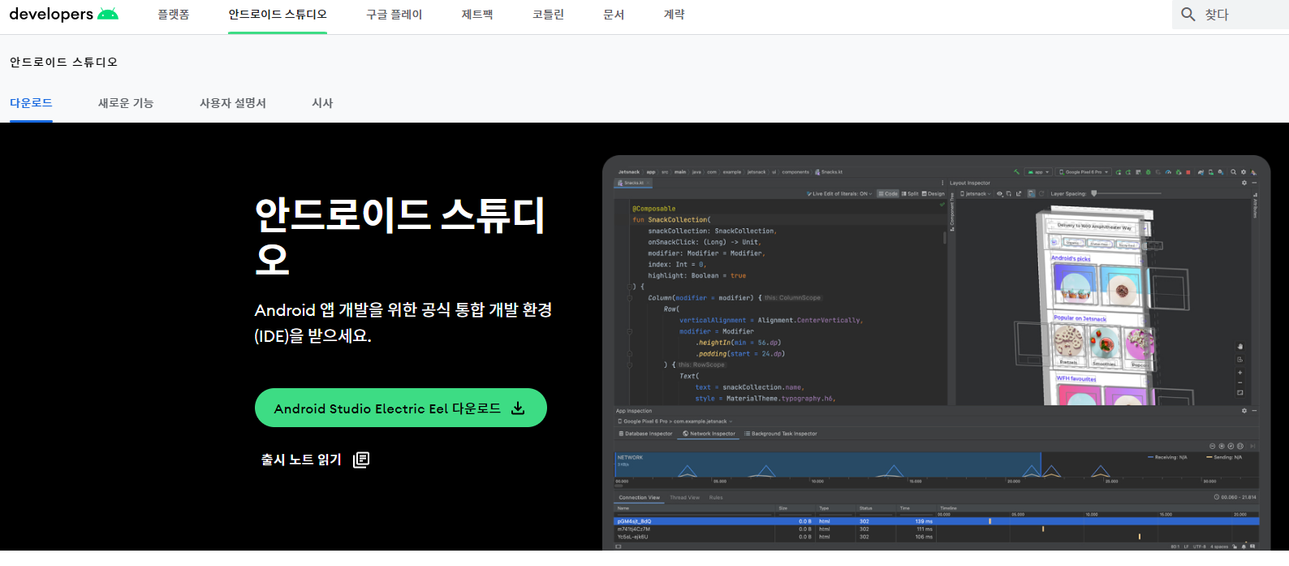Select Database Inspector tab in IDE preview
The height and width of the screenshot is (566, 1289).
point(646,434)
